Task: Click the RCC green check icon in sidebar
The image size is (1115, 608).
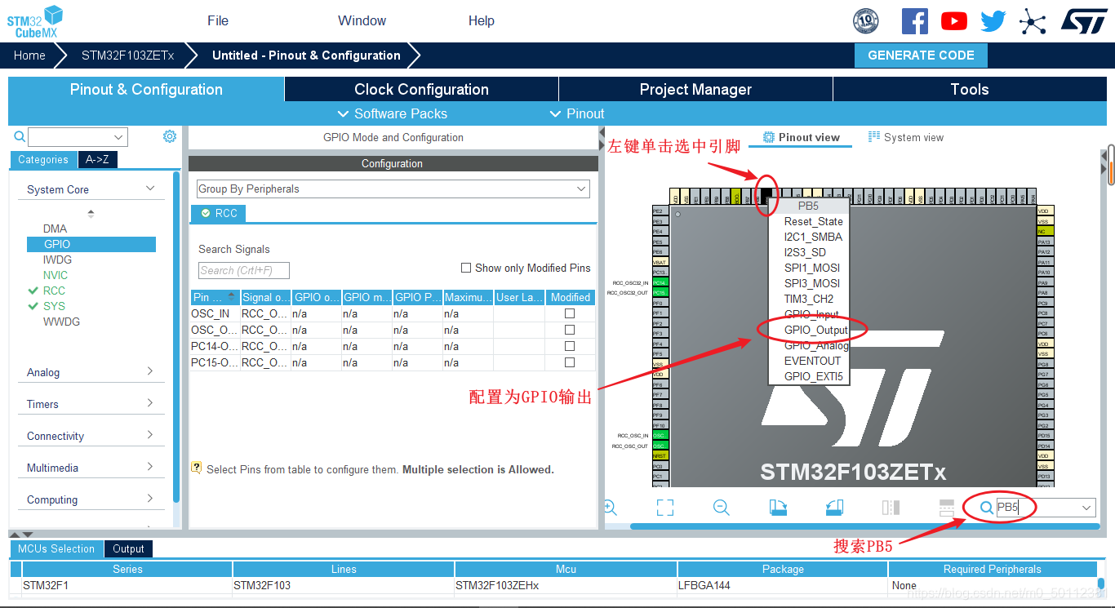Action: pyautogui.click(x=33, y=291)
